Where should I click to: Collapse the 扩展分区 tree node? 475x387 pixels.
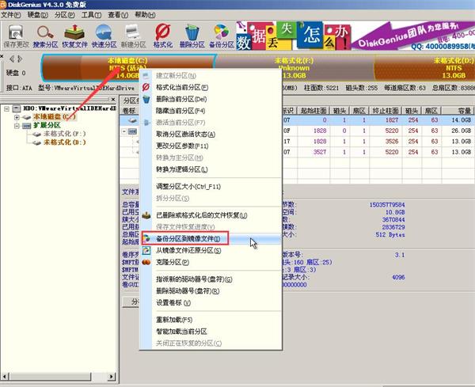pyautogui.click(x=17, y=125)
